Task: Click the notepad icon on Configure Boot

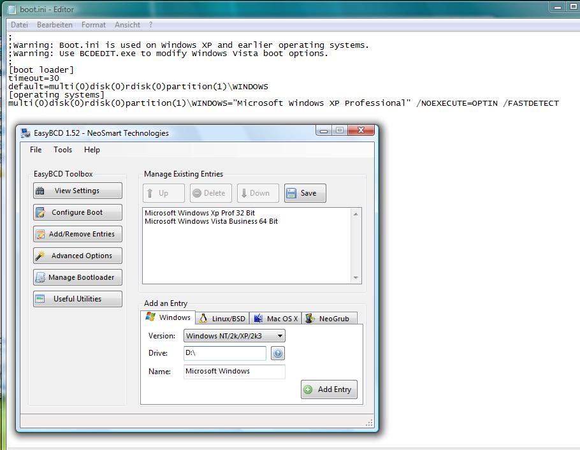Action: coord(40,212)
